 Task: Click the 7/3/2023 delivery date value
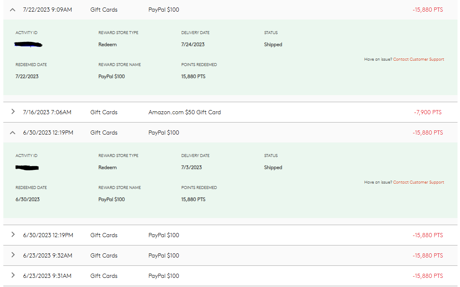click(191, 167)
